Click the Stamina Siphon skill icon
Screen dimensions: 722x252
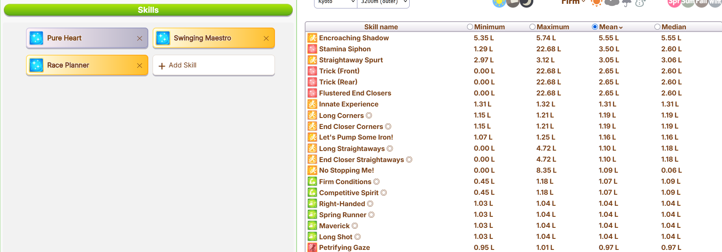[x=312, y=49]
